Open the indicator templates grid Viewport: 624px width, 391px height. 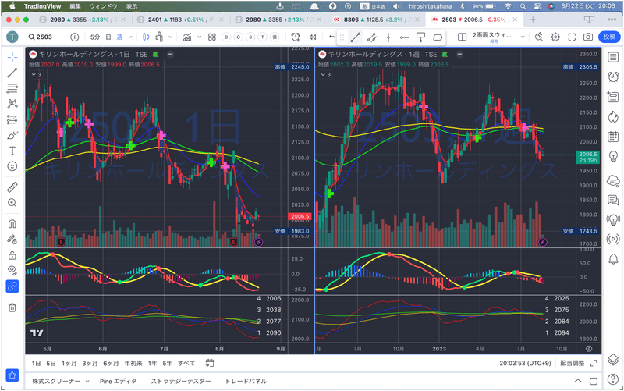212,37
